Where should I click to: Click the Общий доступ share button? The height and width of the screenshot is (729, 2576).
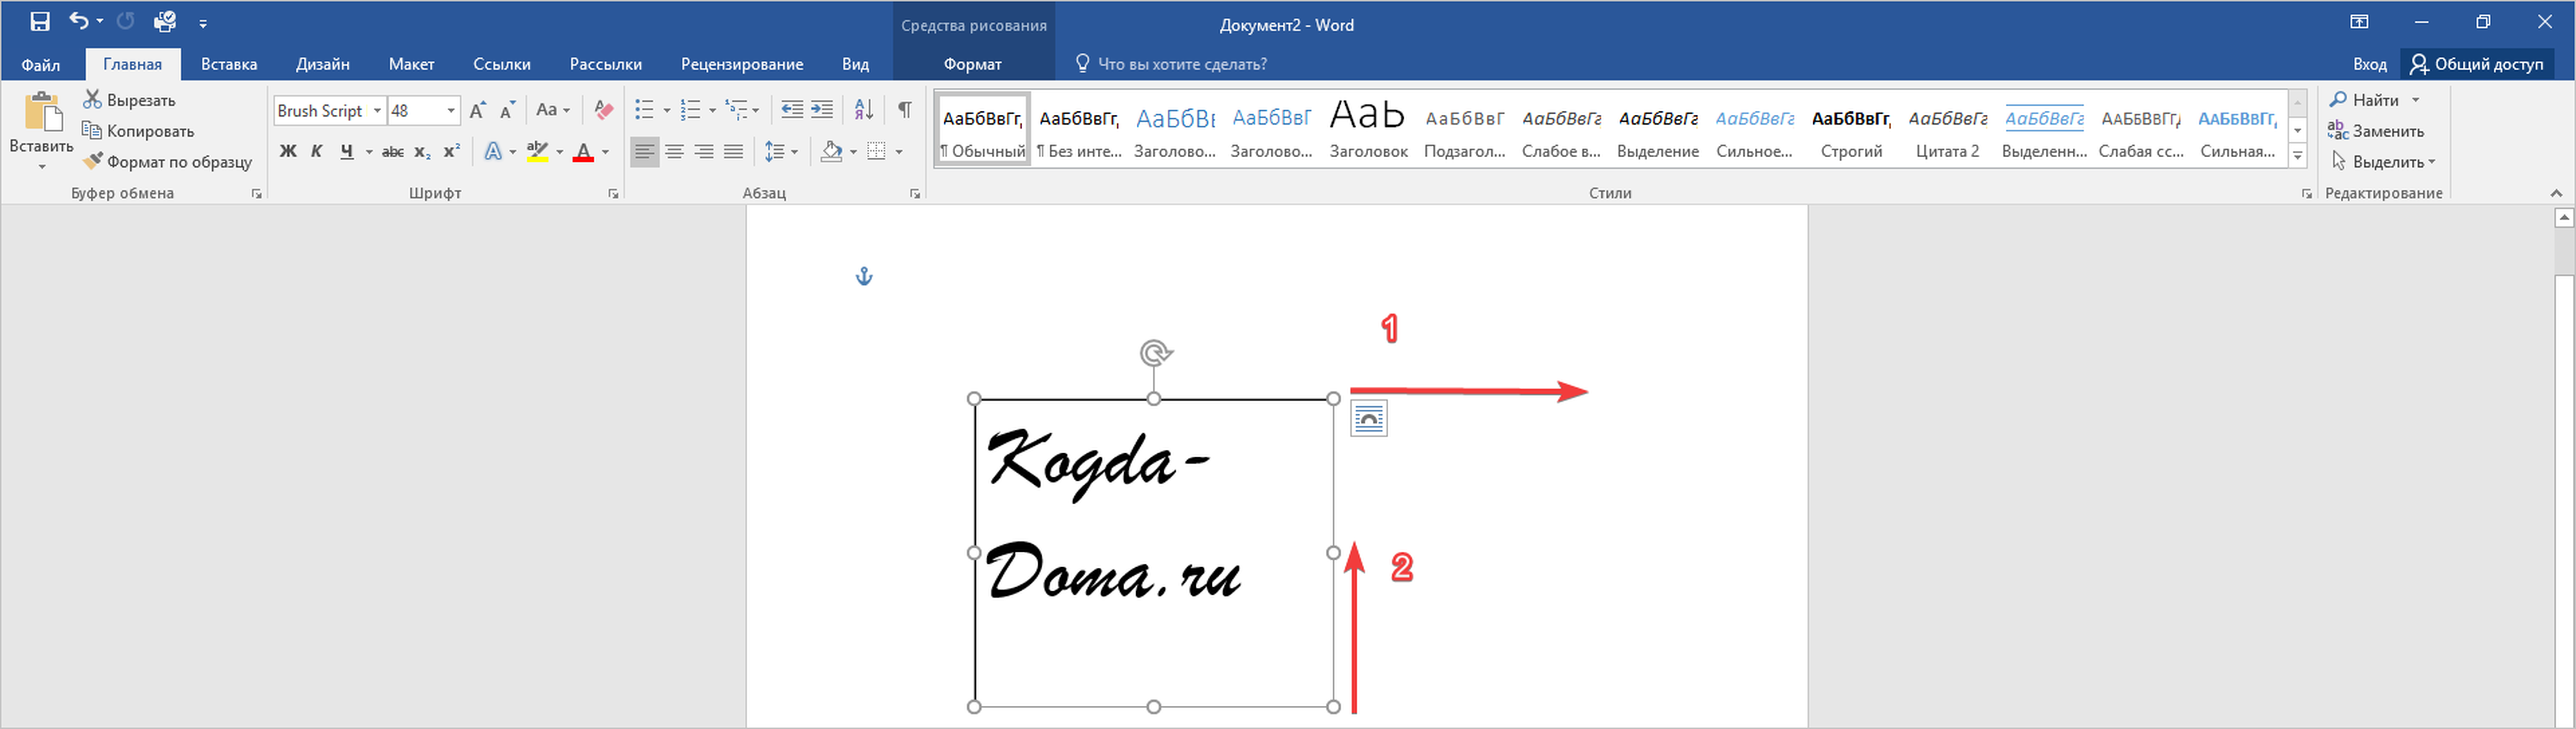[2477, 64]
